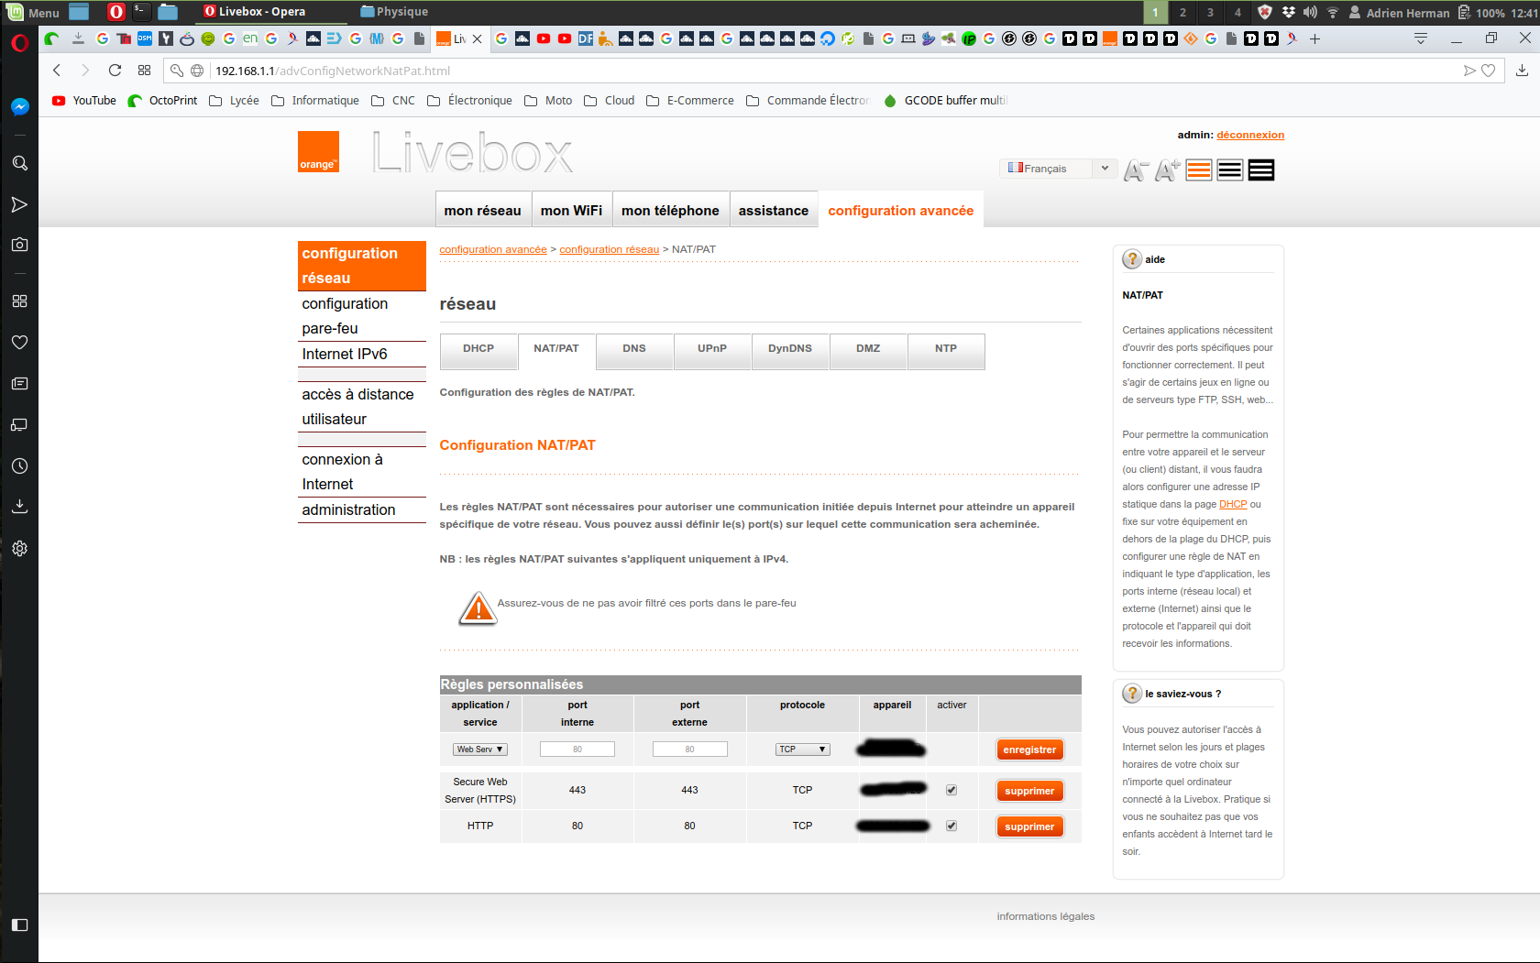Reload the Livebox page
The image size is (1540, 963).
[x=115, y=71]
